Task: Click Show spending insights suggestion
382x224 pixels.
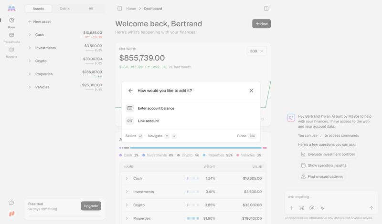Action: tap(324, 165)
